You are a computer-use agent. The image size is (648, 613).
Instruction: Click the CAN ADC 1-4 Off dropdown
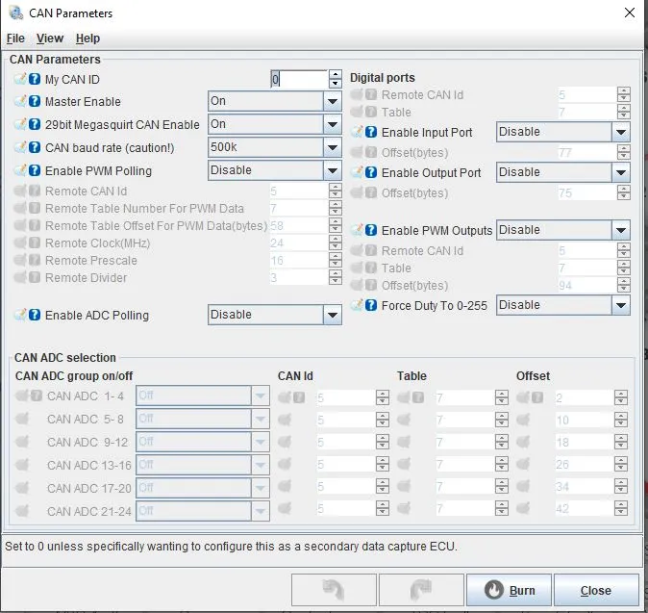pos(203,396)
